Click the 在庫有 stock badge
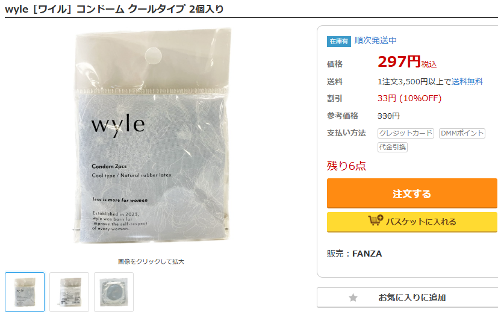 (339, 42)
